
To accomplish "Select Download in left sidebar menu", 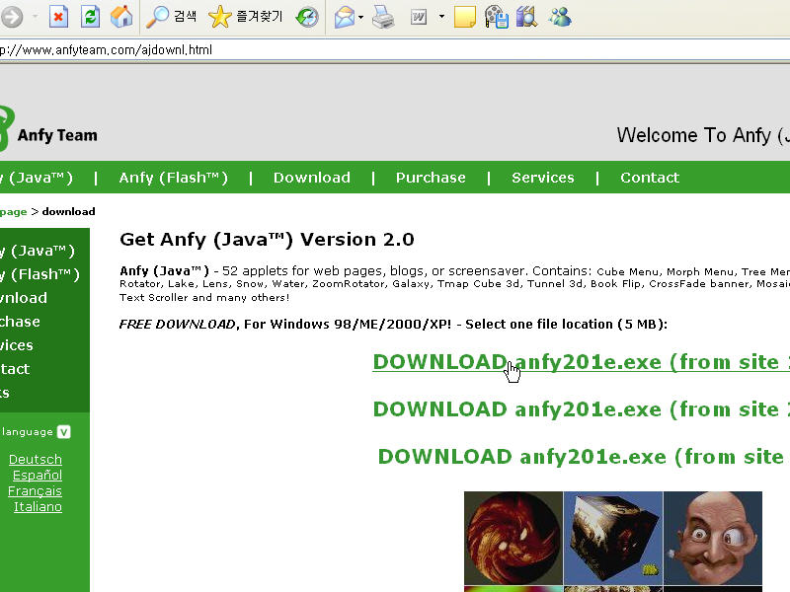I will tap(24, 298).
